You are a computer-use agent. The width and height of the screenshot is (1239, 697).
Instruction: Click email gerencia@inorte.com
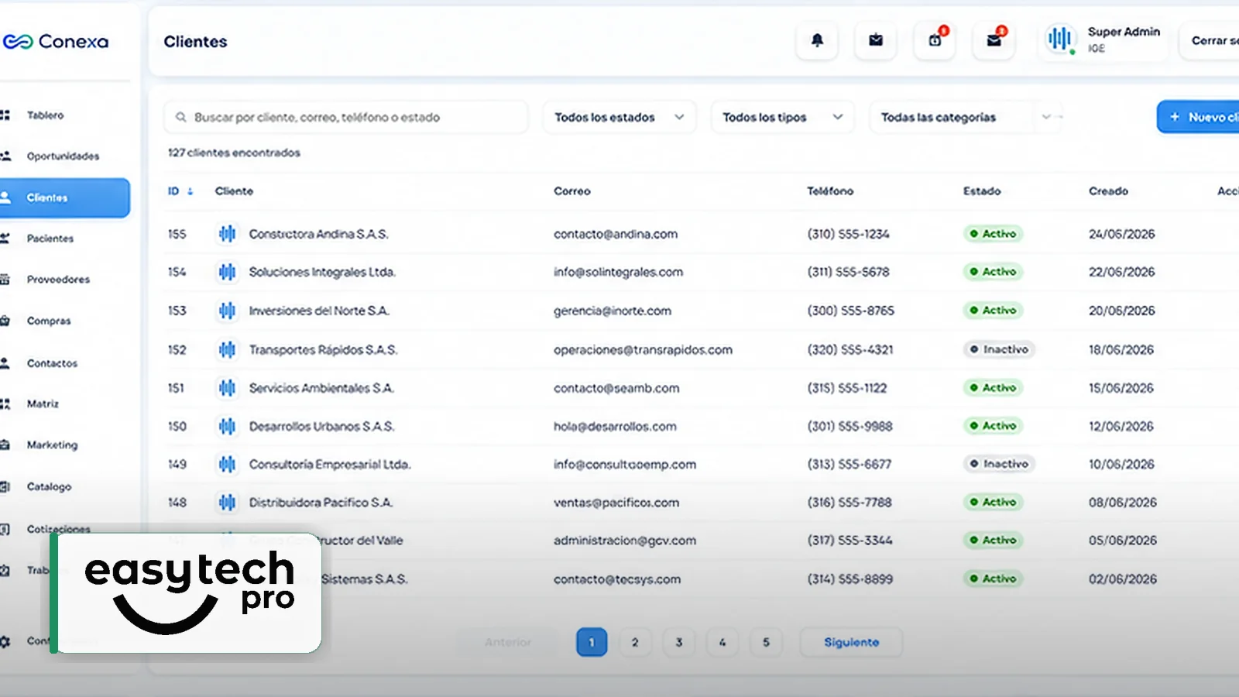point(613,311)
